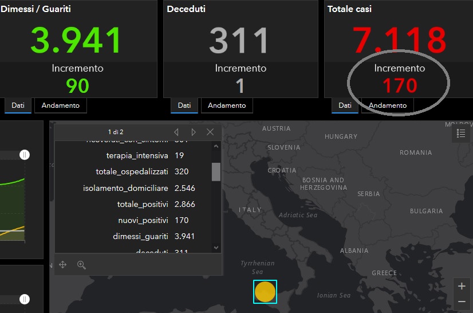The height and width of the screenshot is (313, 473).
Task: Open Andamento tab under Totale casi
Action: [388, 105]
